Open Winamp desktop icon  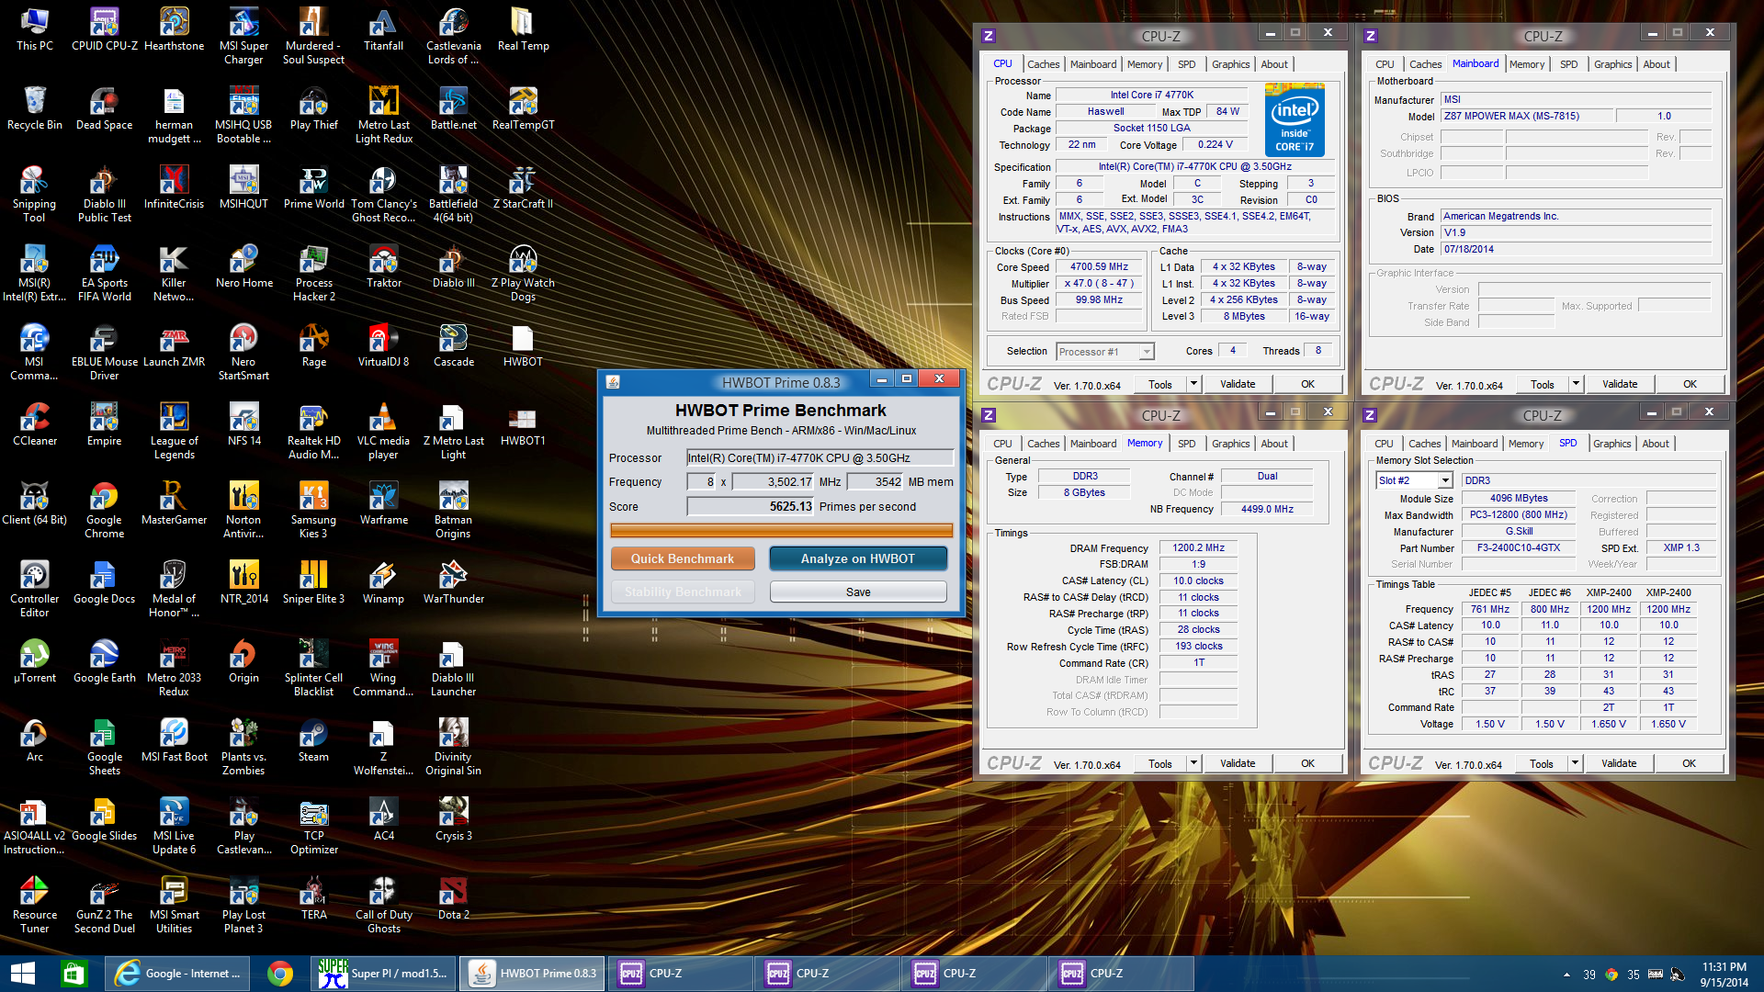pos(383,582)
